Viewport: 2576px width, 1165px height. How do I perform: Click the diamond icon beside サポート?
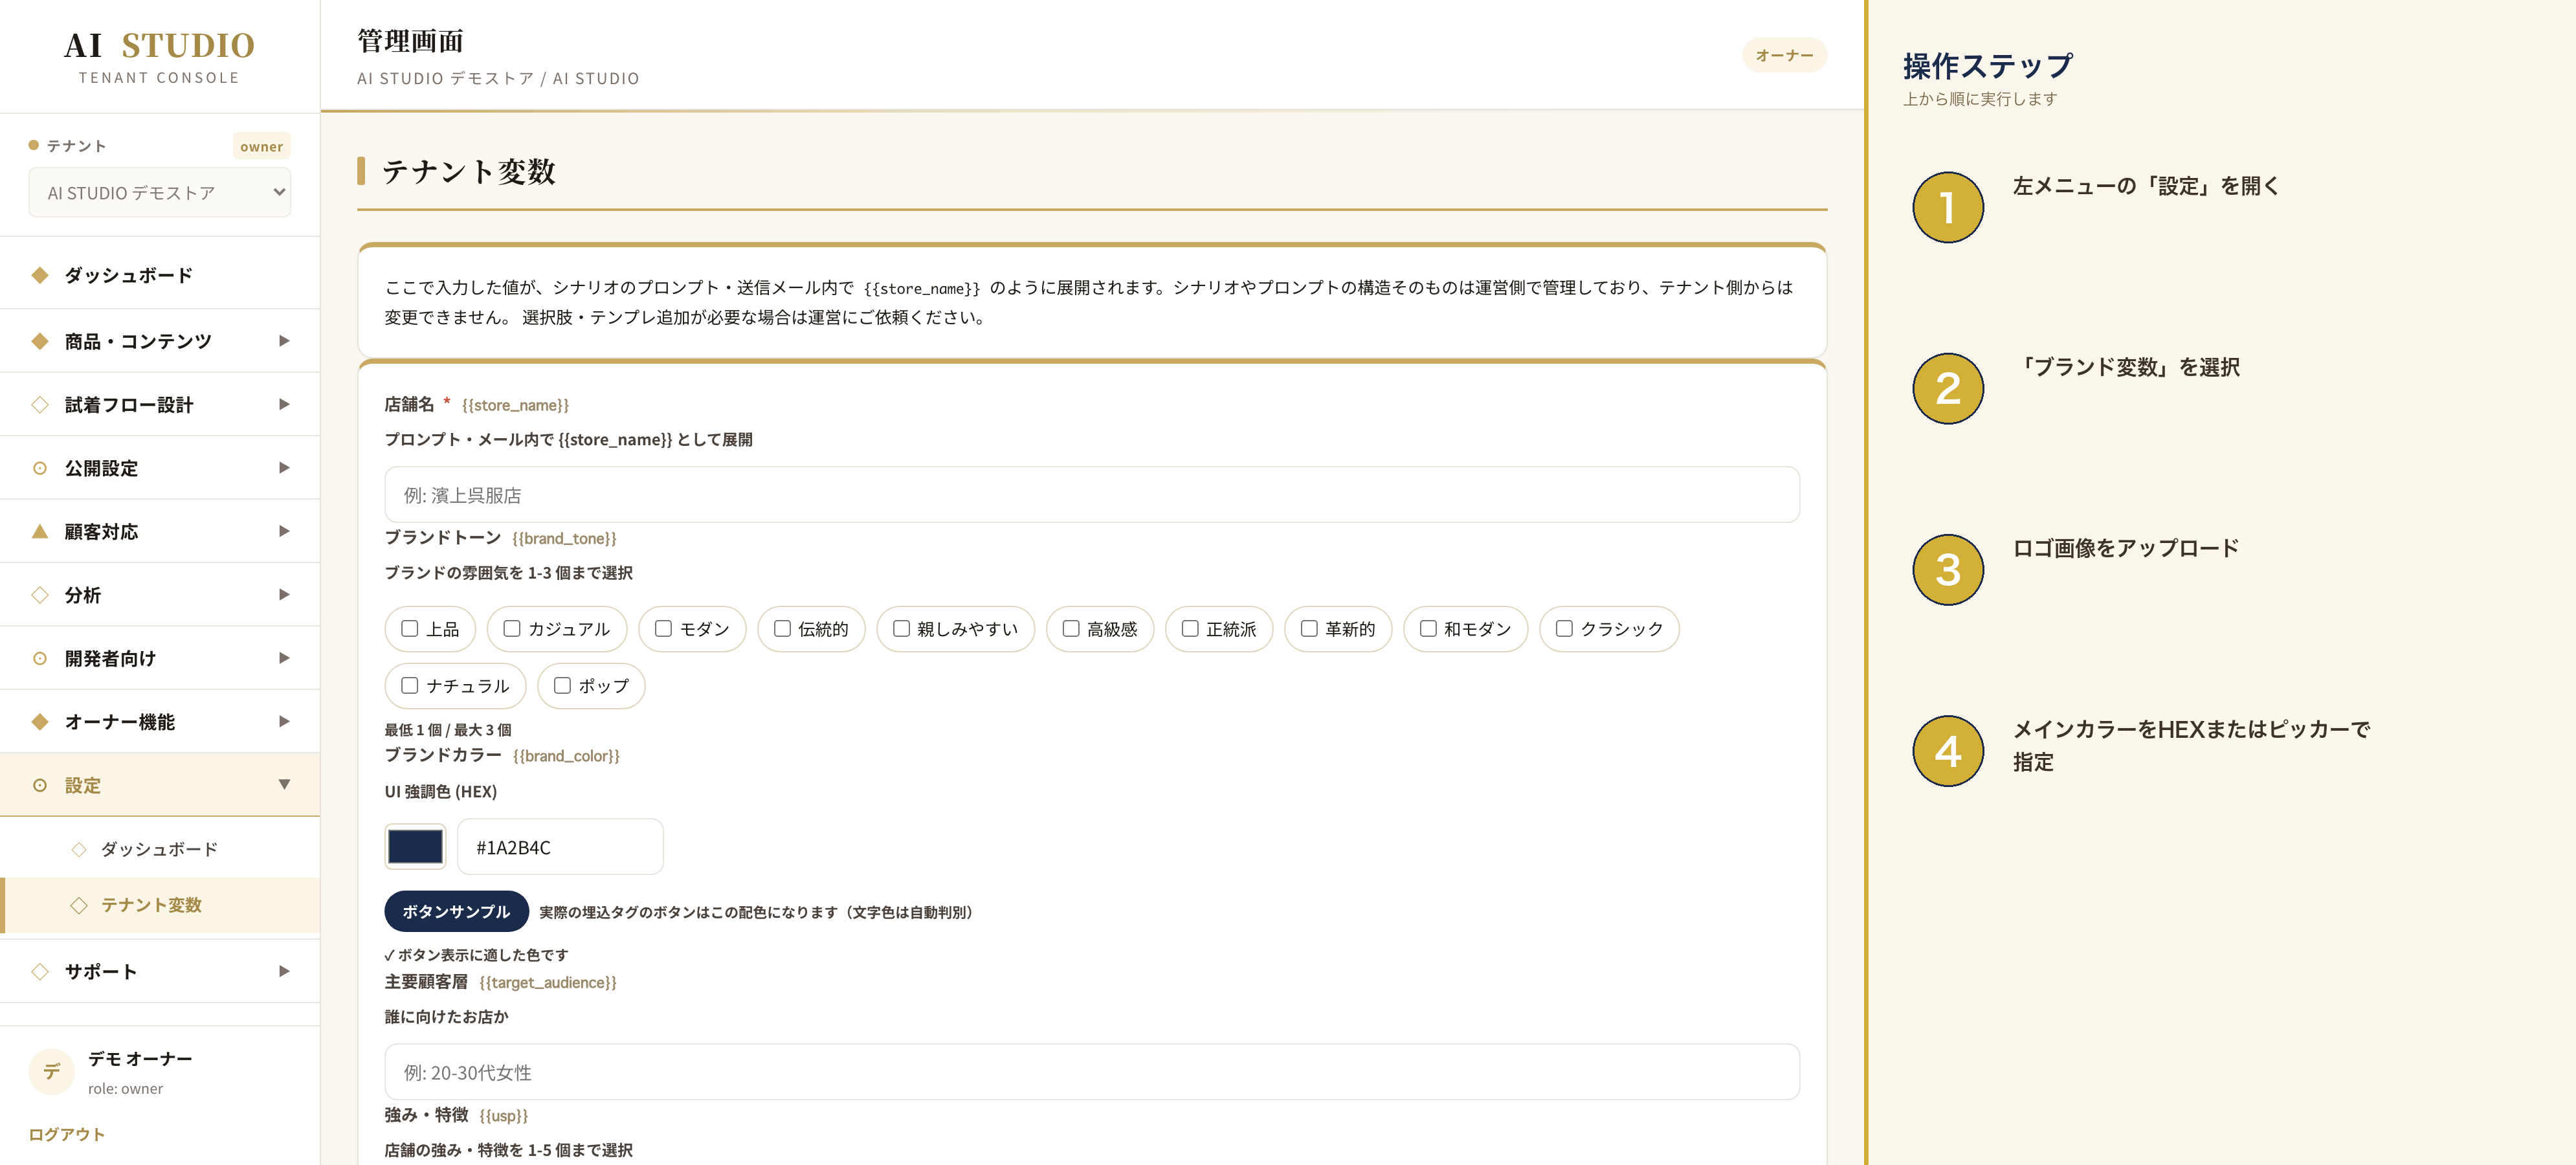point(40,971)
